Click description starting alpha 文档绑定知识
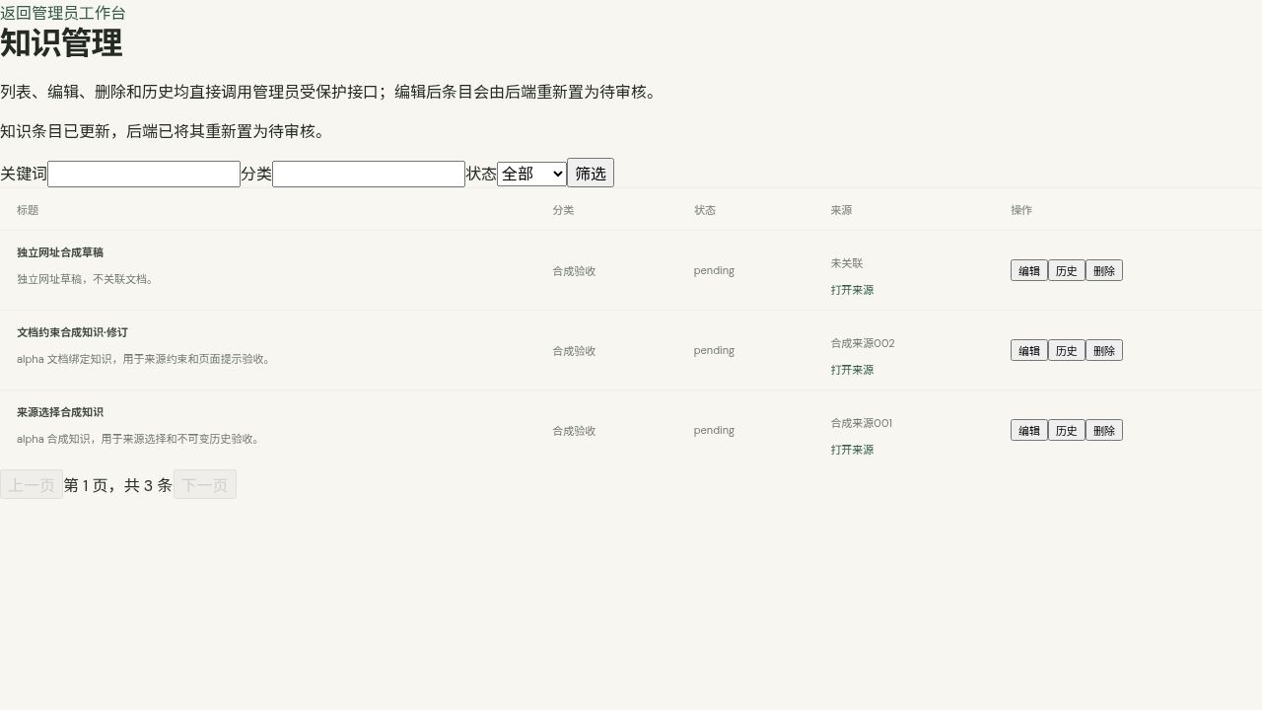Screen dimensions: 1262x710 [x=145, y=359]
